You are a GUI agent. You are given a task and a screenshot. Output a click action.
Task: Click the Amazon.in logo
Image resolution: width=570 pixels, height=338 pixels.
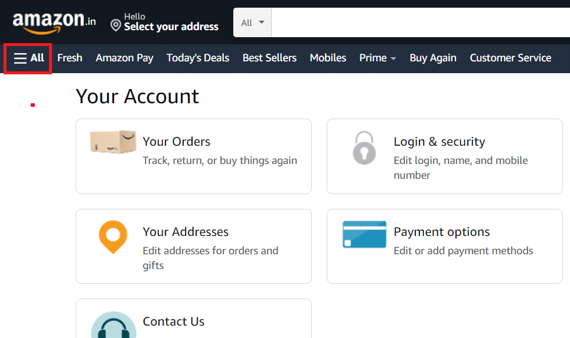click(x=54, y=23)
